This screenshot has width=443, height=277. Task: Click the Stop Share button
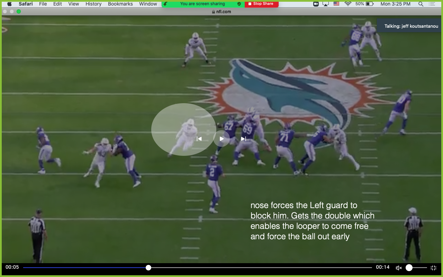click(261, 4)
